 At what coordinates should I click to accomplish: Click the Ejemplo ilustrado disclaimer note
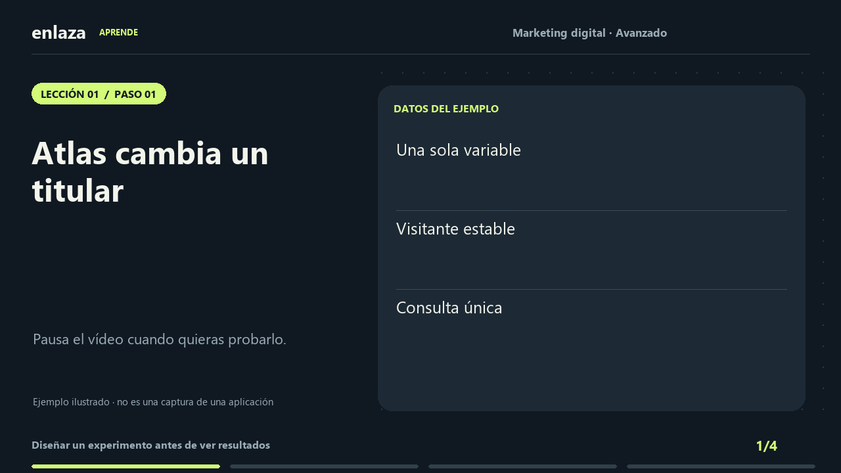(x=153, y=402)
